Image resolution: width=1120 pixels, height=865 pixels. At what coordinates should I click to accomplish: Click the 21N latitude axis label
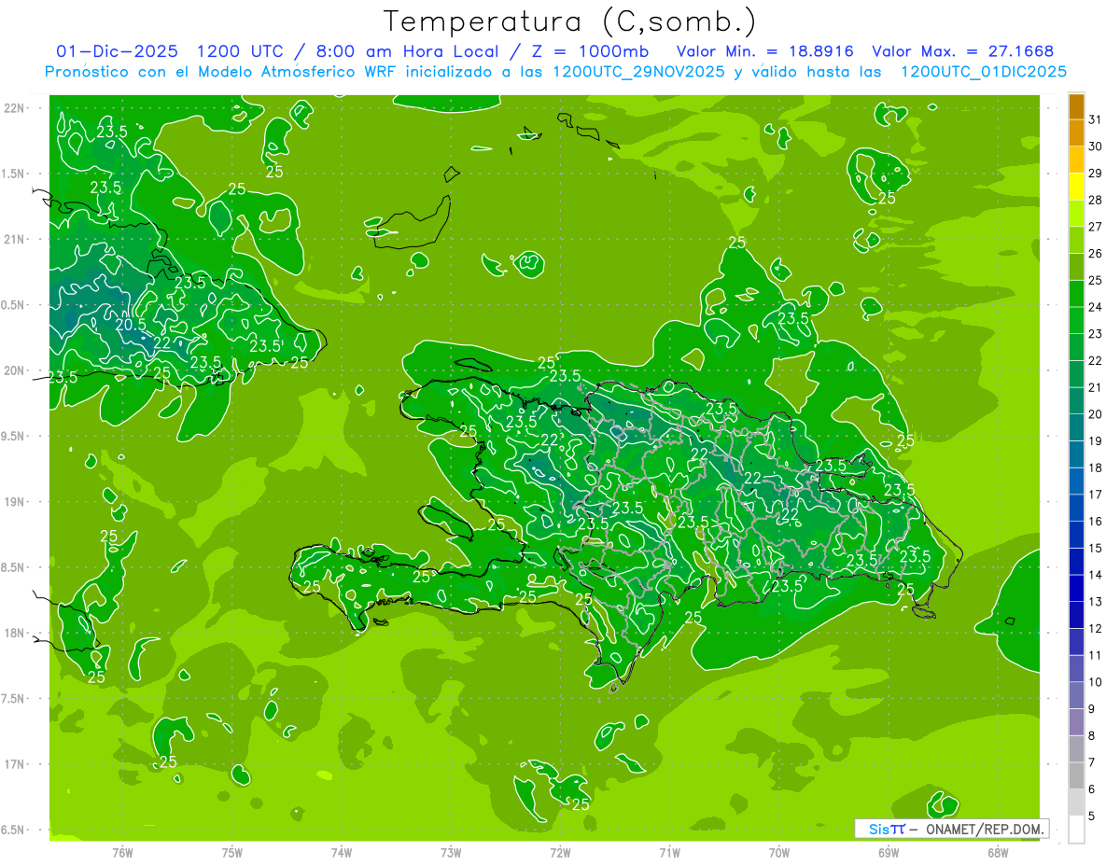(x=15, y=239)
